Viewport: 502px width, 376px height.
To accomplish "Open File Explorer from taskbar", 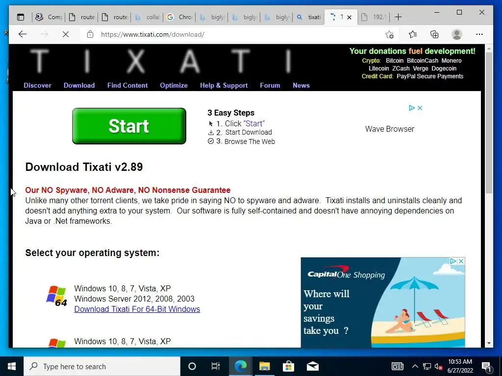I will 264,366.
